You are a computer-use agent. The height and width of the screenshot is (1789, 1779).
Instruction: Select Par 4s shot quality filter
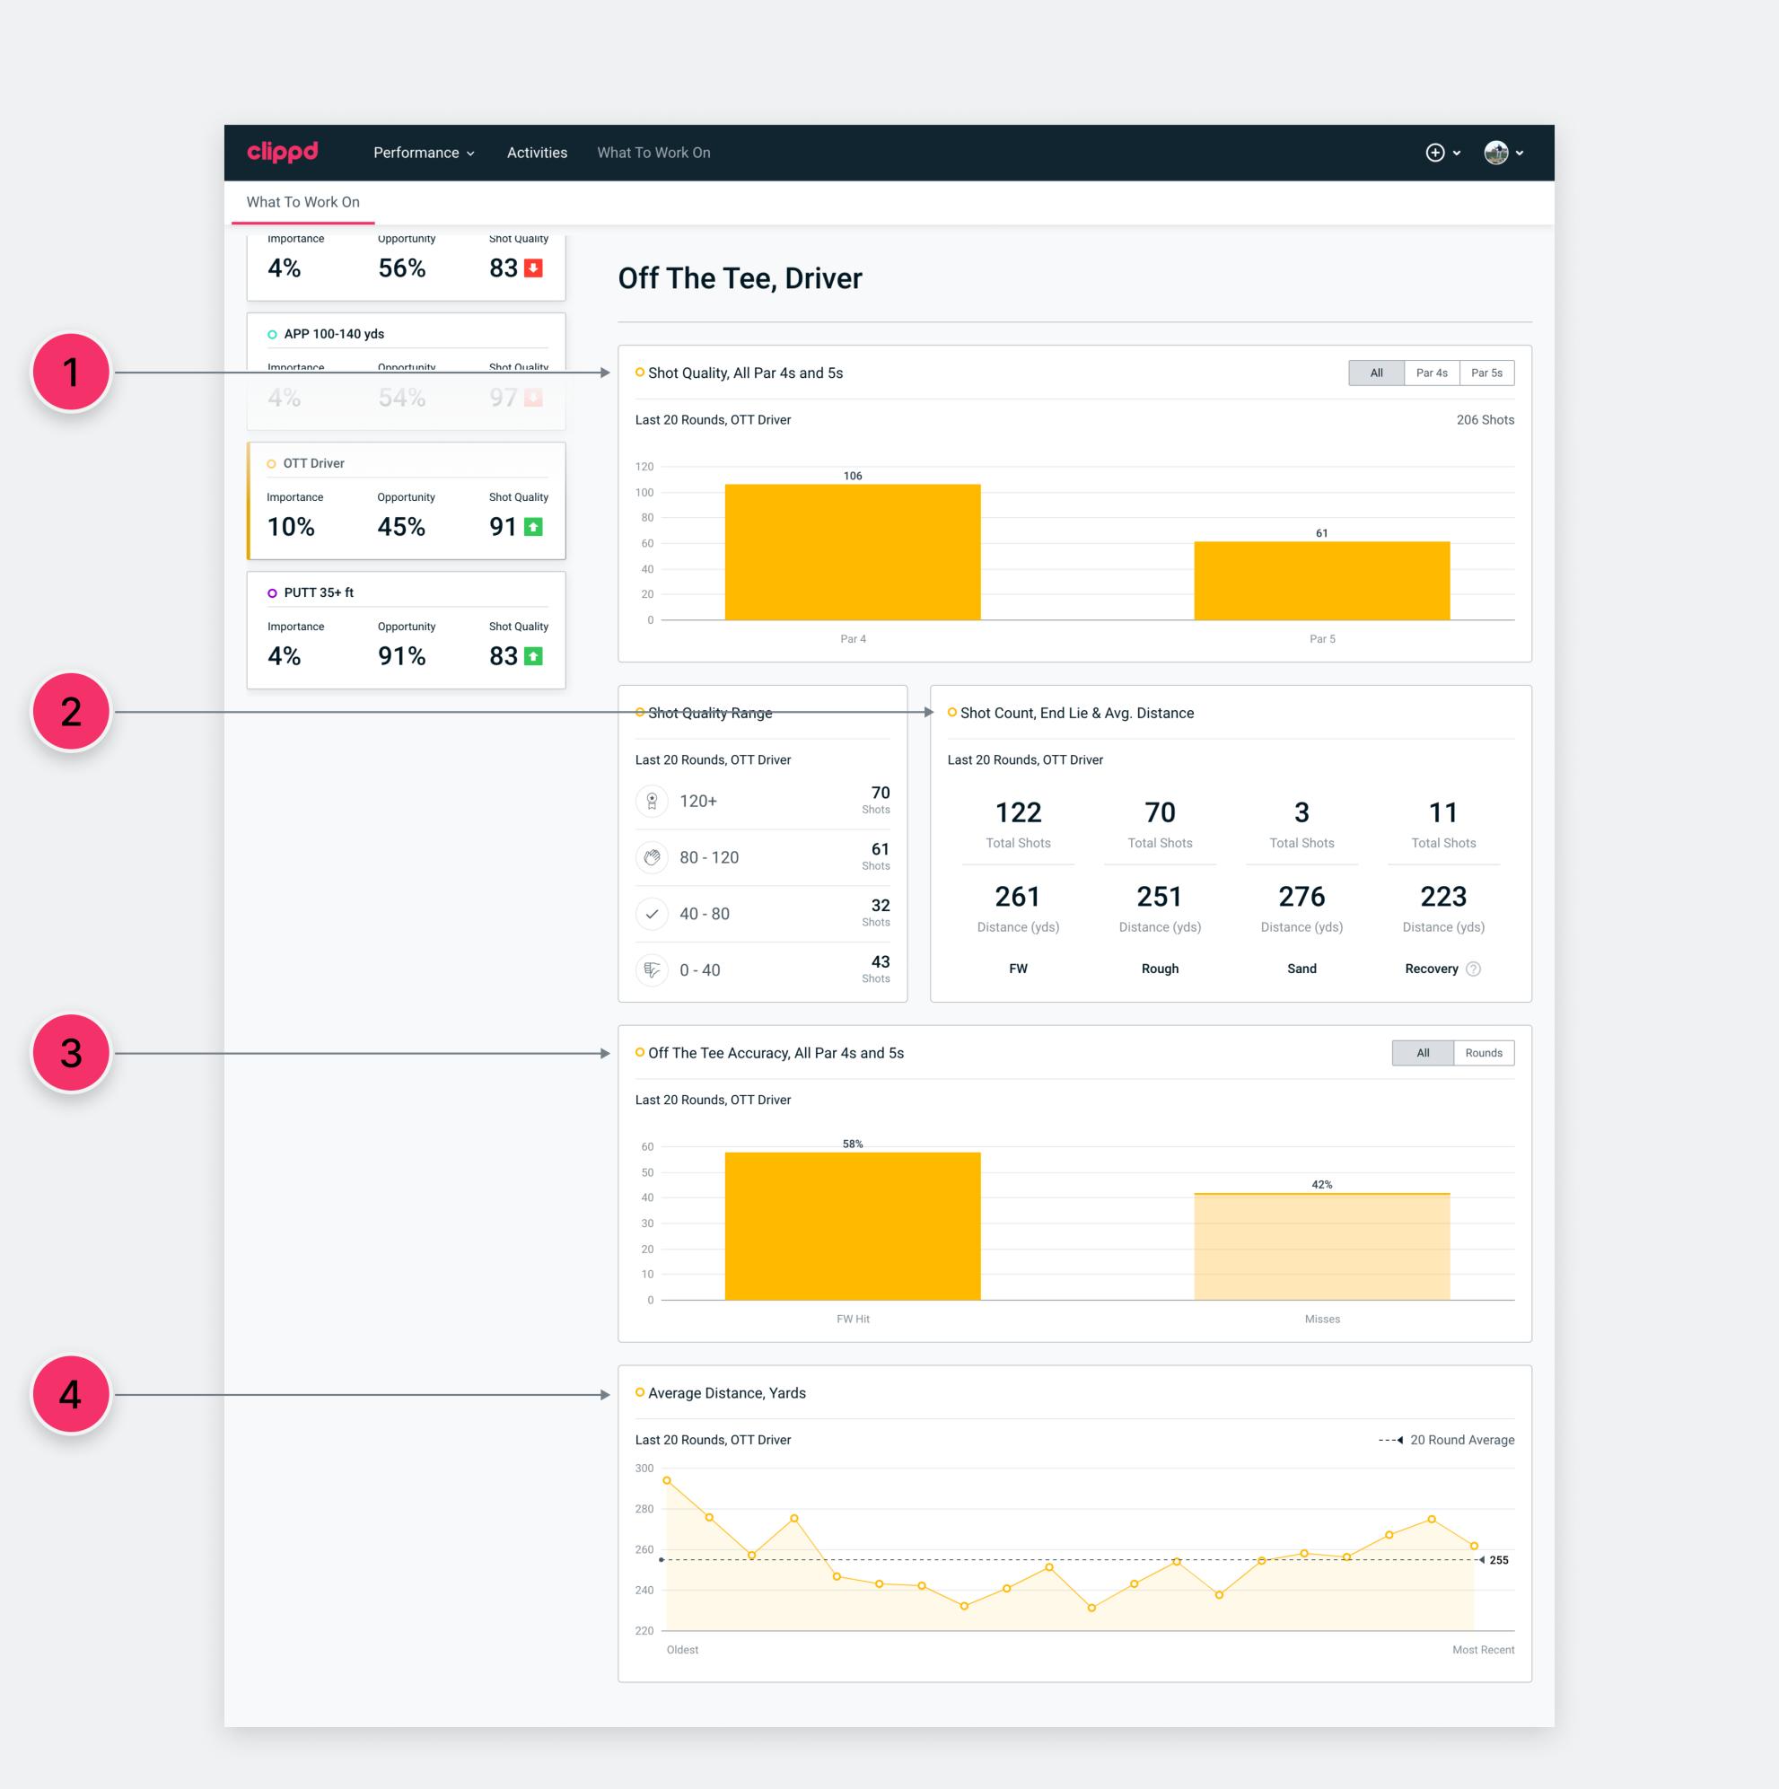pos(1431,373)
